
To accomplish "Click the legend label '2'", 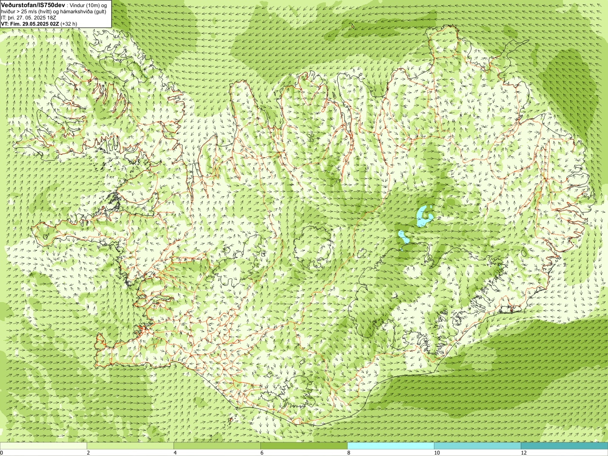I will [88, 453].
